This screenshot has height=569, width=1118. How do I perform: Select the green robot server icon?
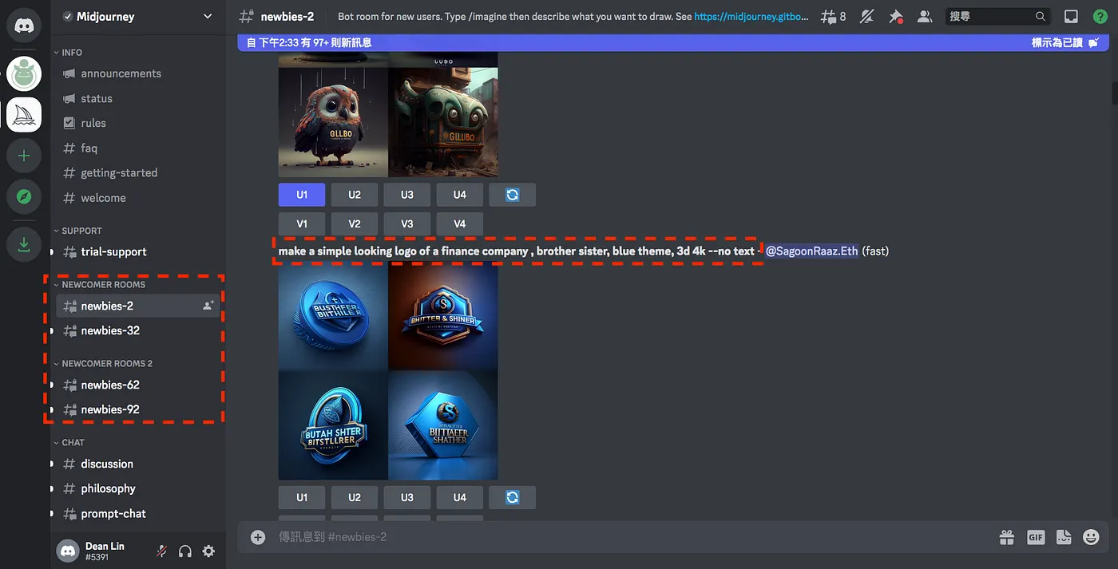coord(24,73)
